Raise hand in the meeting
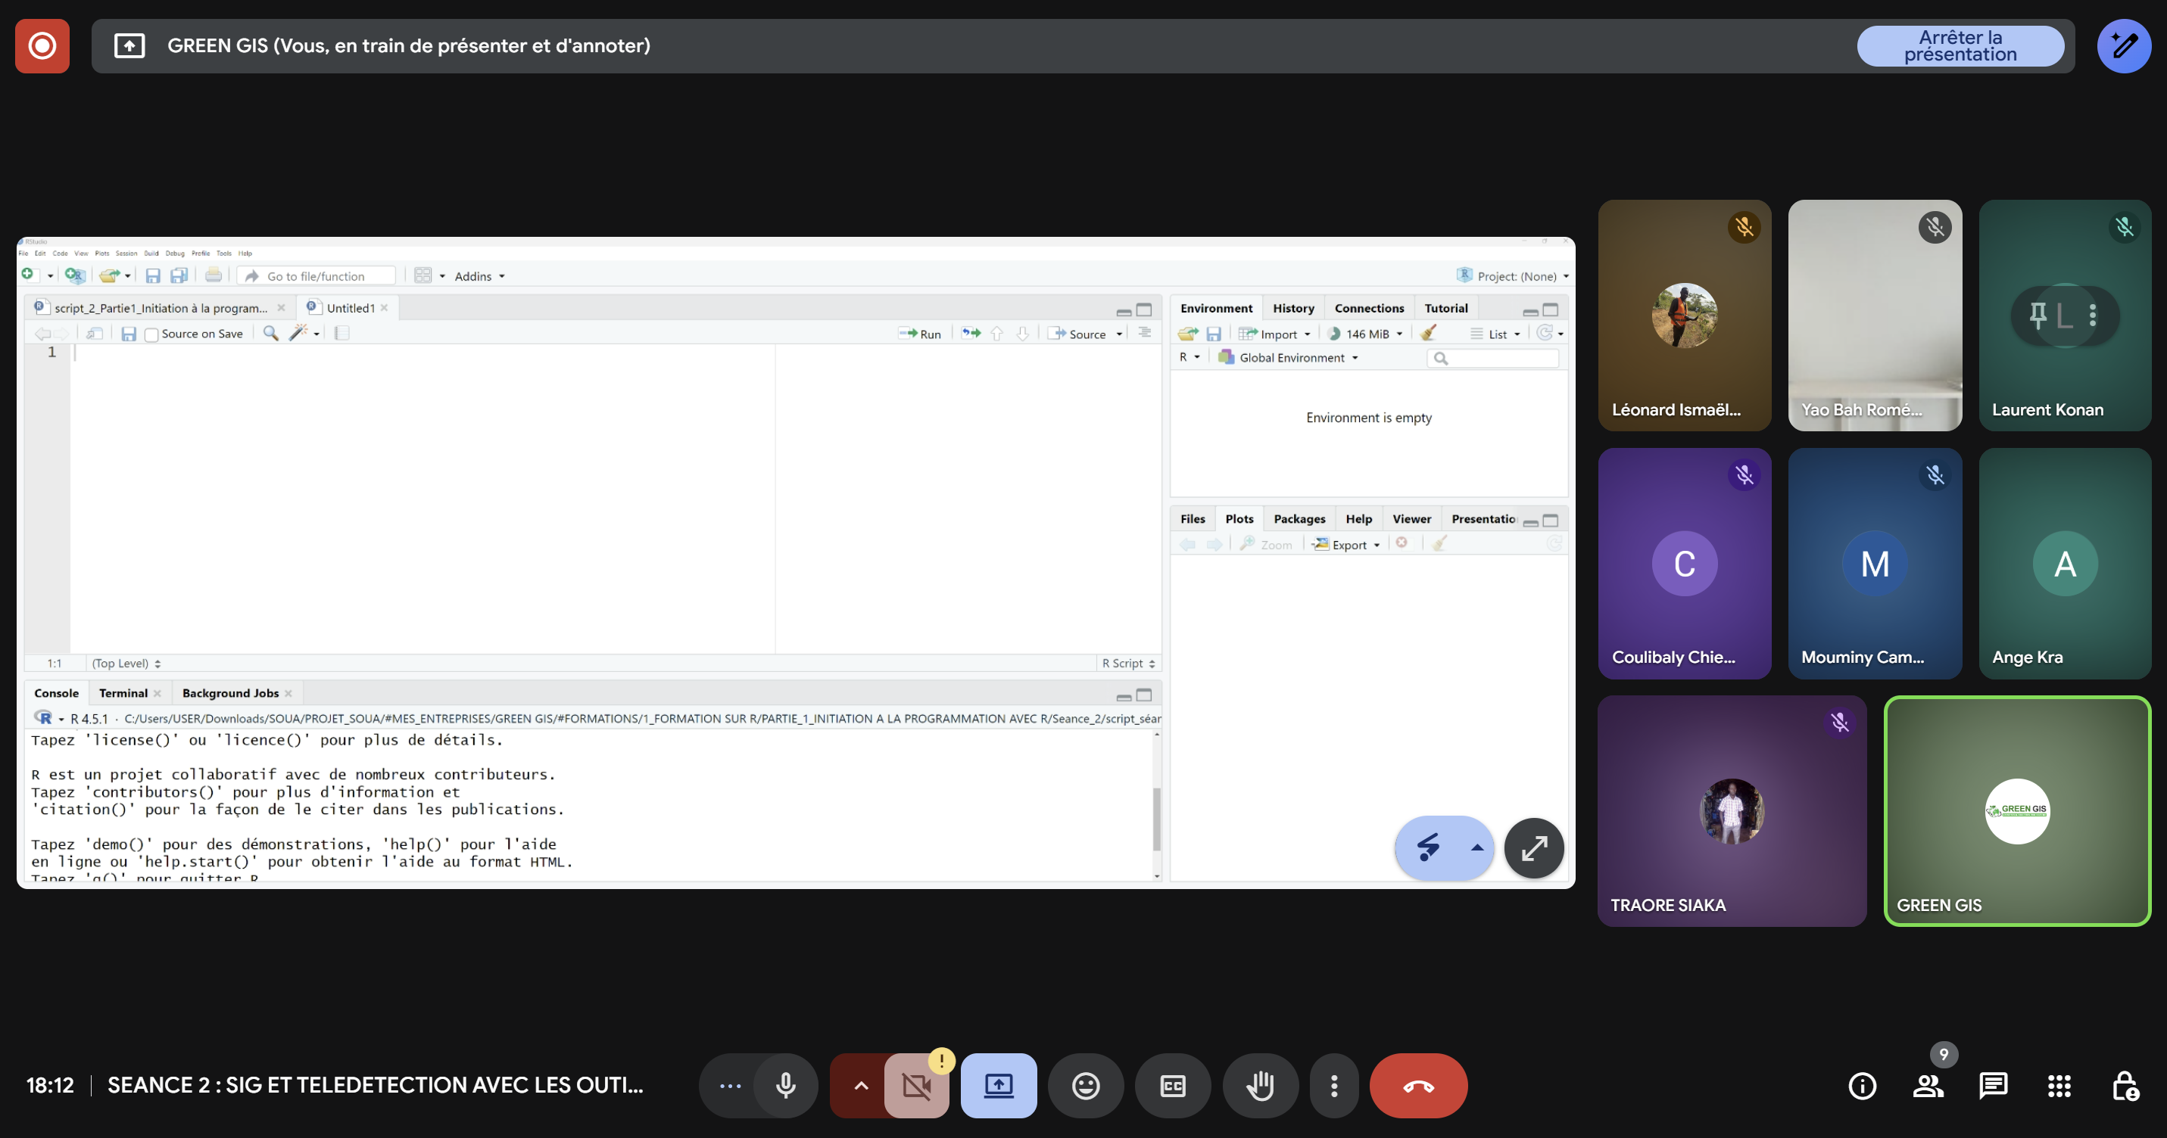2167x1138 pixels. coord(1260,1086)
